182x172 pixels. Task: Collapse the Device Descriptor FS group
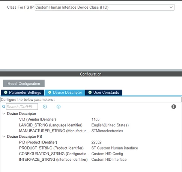coord(4,137)
